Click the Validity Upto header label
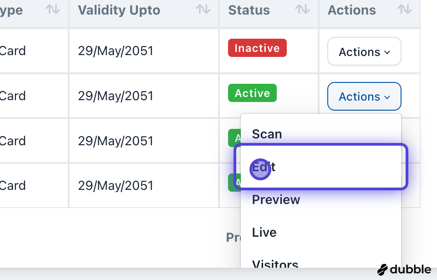 click(x=119, y=10)
